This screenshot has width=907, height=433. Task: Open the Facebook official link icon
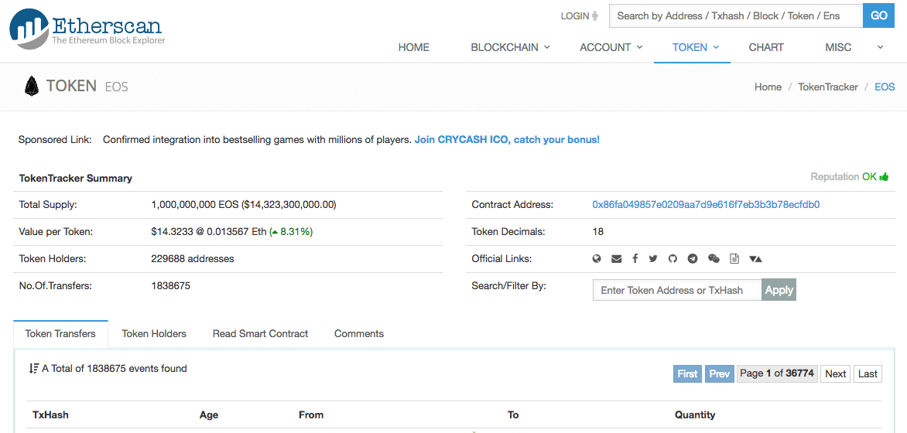click(635, 258)
